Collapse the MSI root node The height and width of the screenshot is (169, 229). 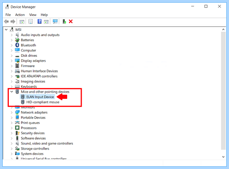(6, 30)
